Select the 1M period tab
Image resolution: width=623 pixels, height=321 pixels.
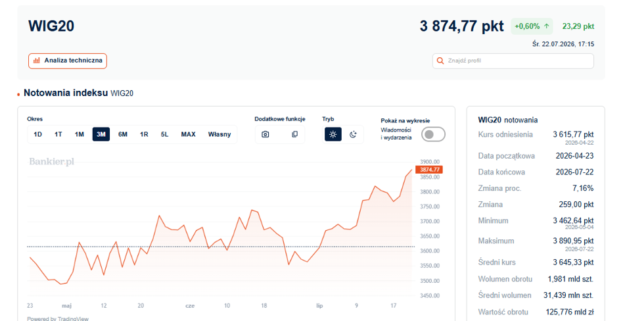pyautogui.click(x=80, y=134)
